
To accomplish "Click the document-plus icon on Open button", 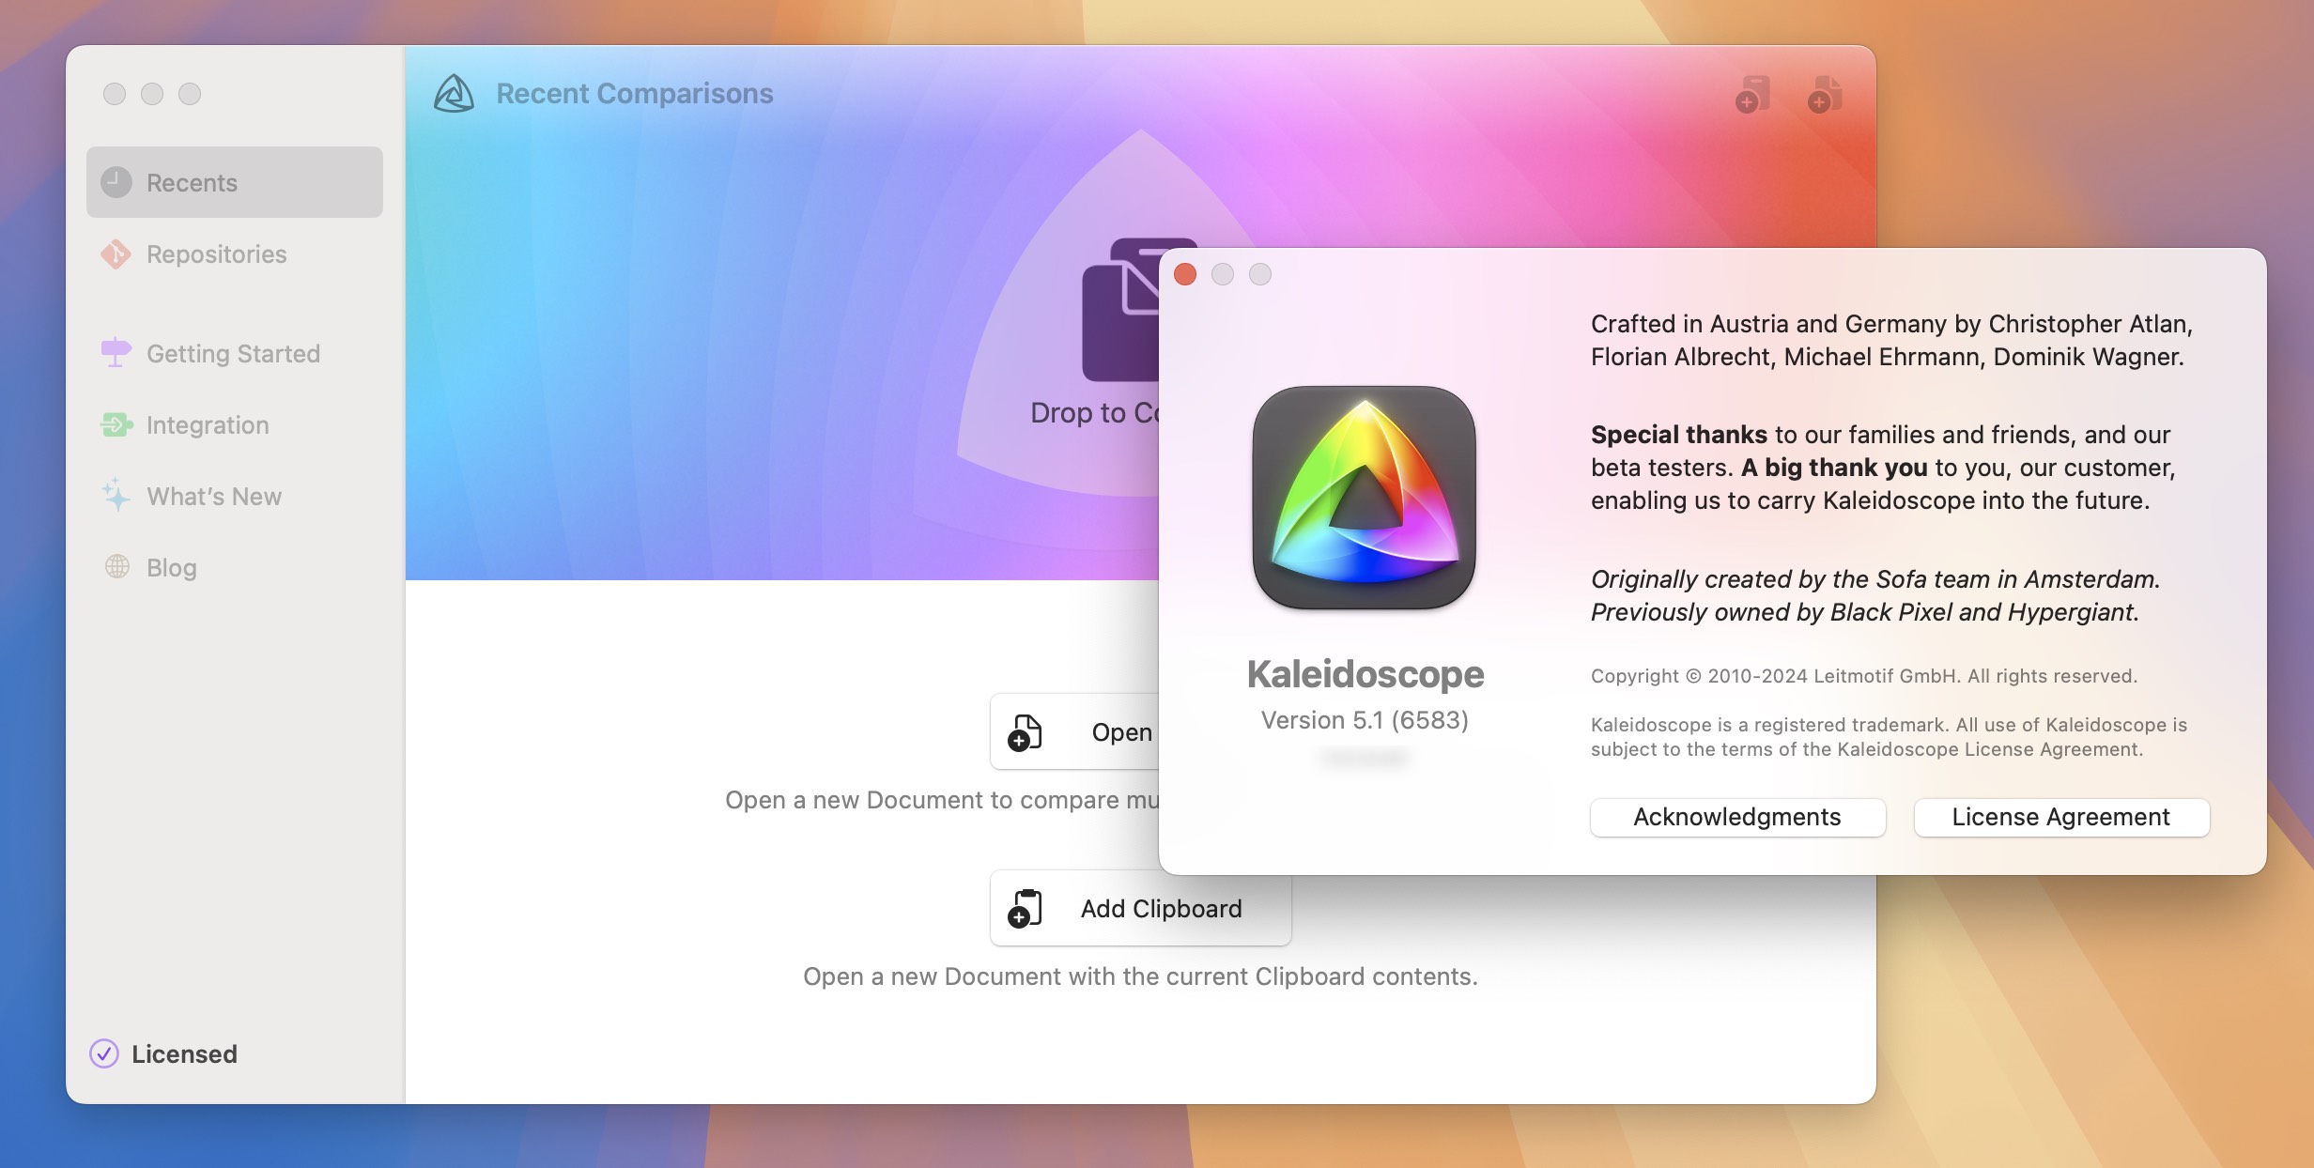I will coord(1026,732).
